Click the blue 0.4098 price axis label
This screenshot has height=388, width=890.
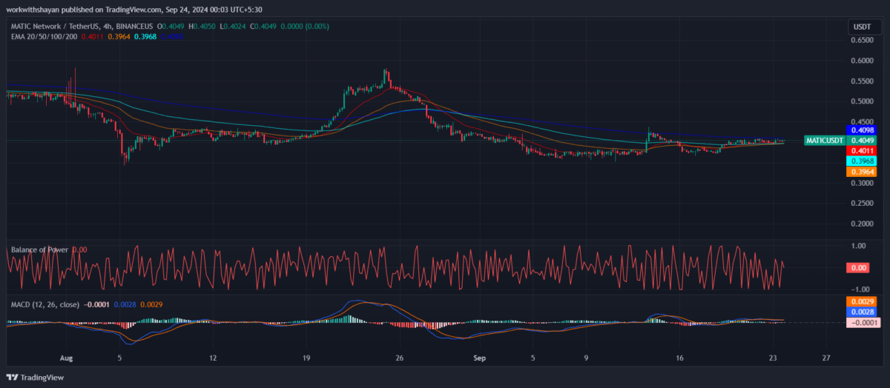862,130
